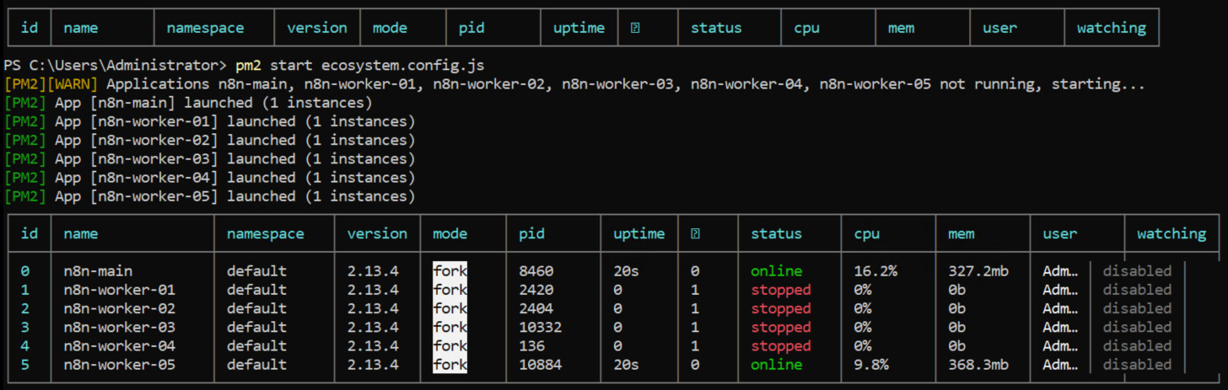1228x390 pixels.
Task: Click the "Adm..." user value in the n8n-main row
Action: (1061, 271)
